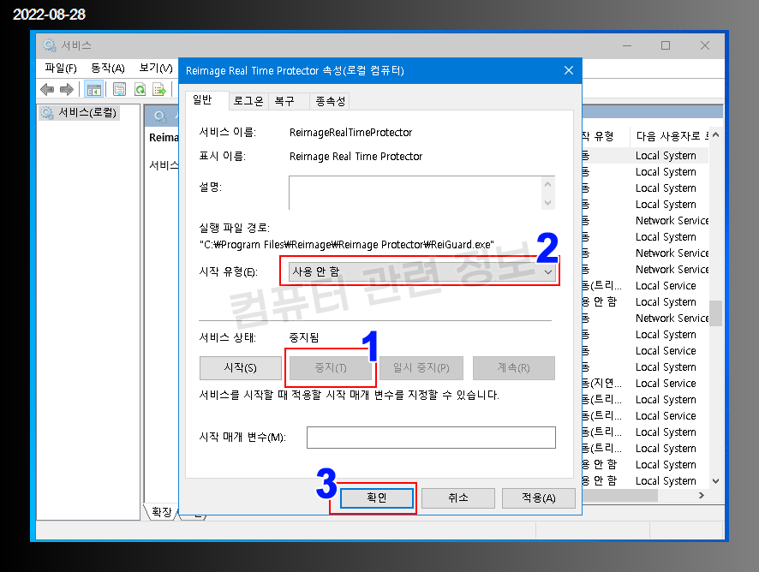The height and width of the screenshot is (572, 759).
Task: Minimize the 서비스 window
Action: coord(627,45)
